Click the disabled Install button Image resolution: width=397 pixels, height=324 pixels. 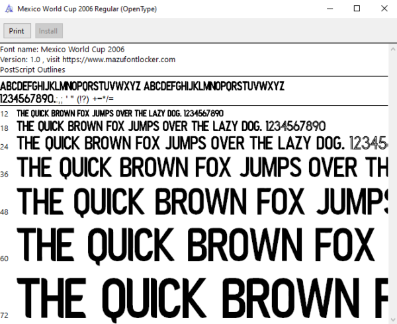tap(49, 31)
